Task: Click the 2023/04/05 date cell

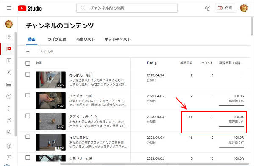Action: click(x=155, y=96)
